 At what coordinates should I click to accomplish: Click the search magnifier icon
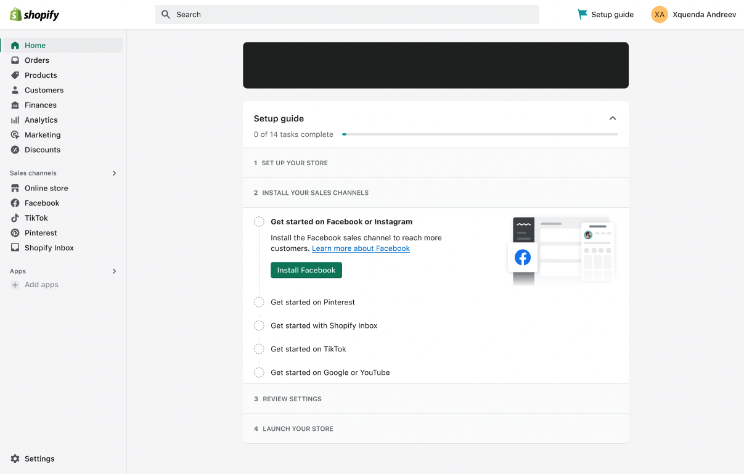pos(166,14)
